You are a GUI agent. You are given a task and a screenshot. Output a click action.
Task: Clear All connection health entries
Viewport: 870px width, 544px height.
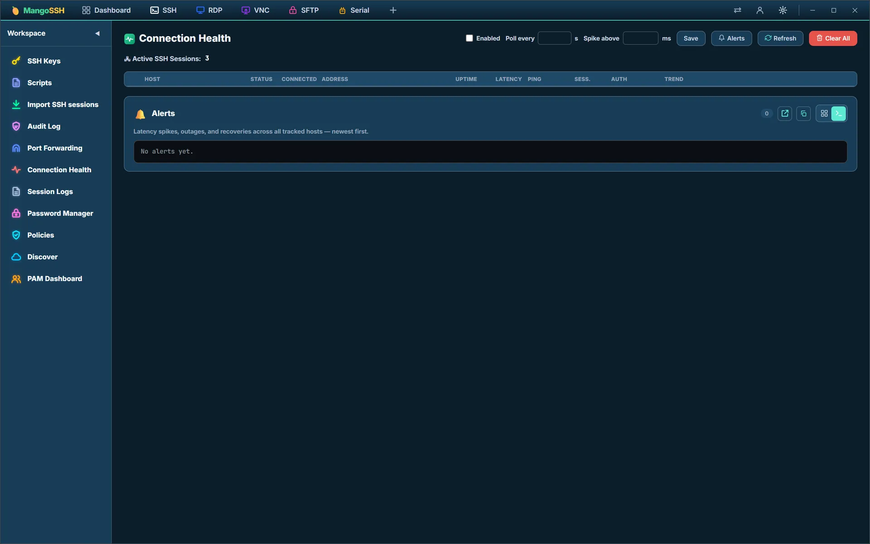click(x=833, y=38)
